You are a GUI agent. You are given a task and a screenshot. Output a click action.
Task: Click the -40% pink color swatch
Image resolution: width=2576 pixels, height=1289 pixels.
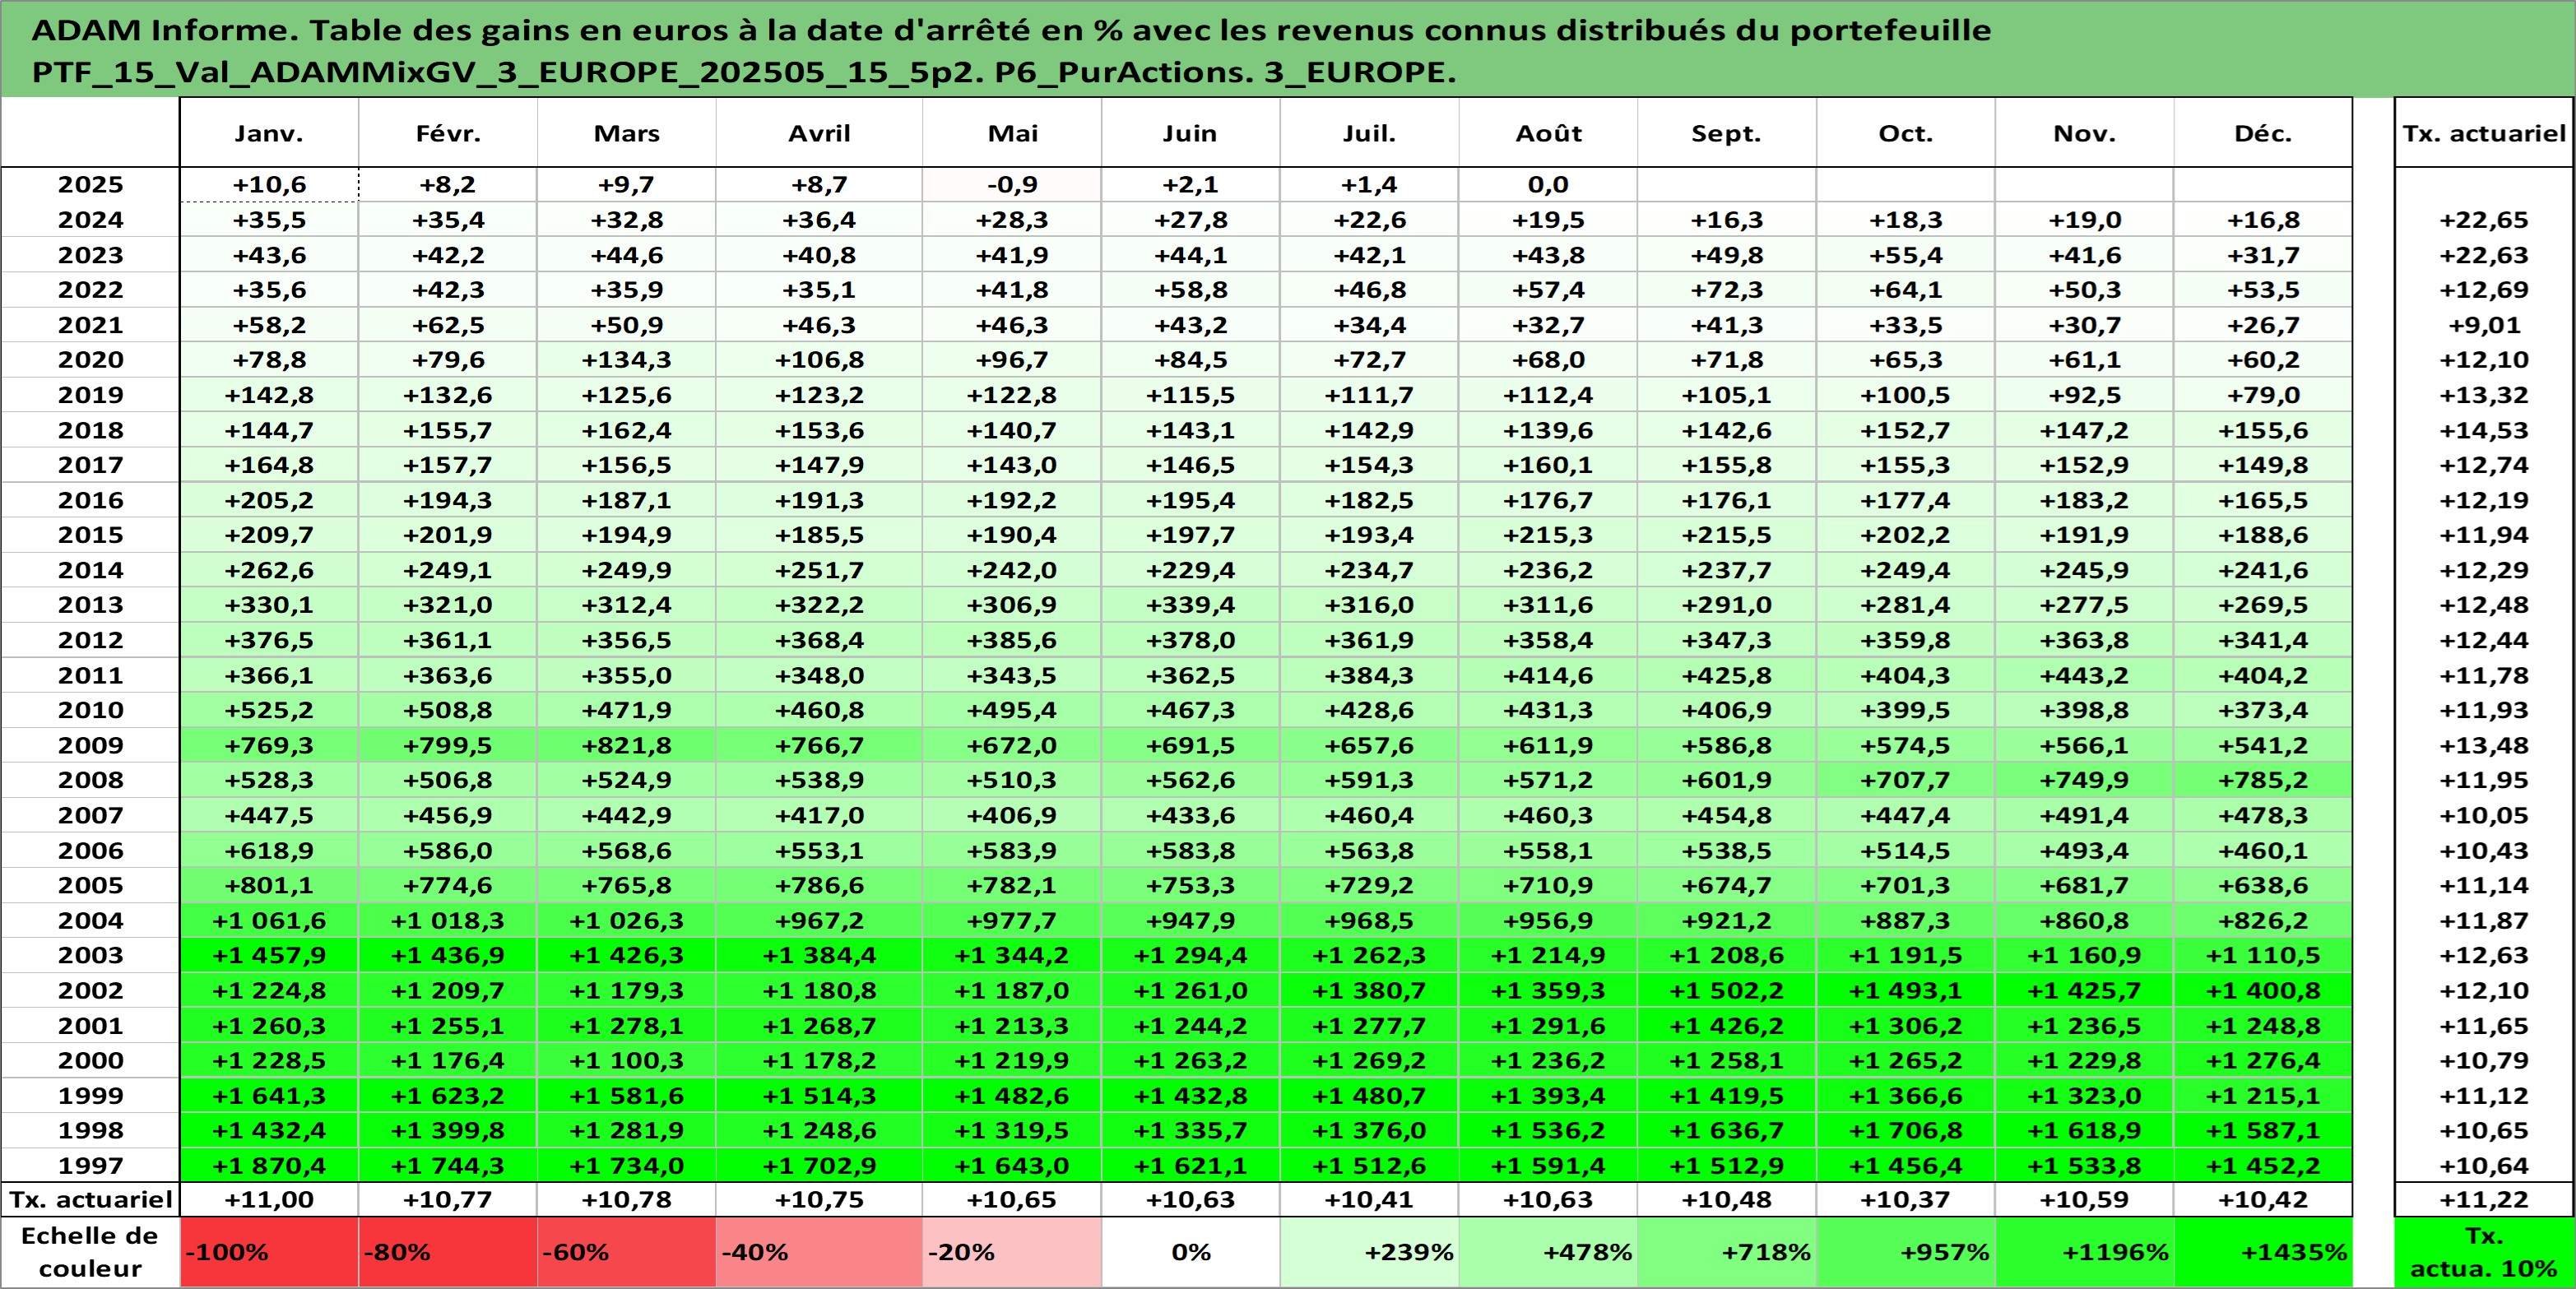[x=819, y=1252]
